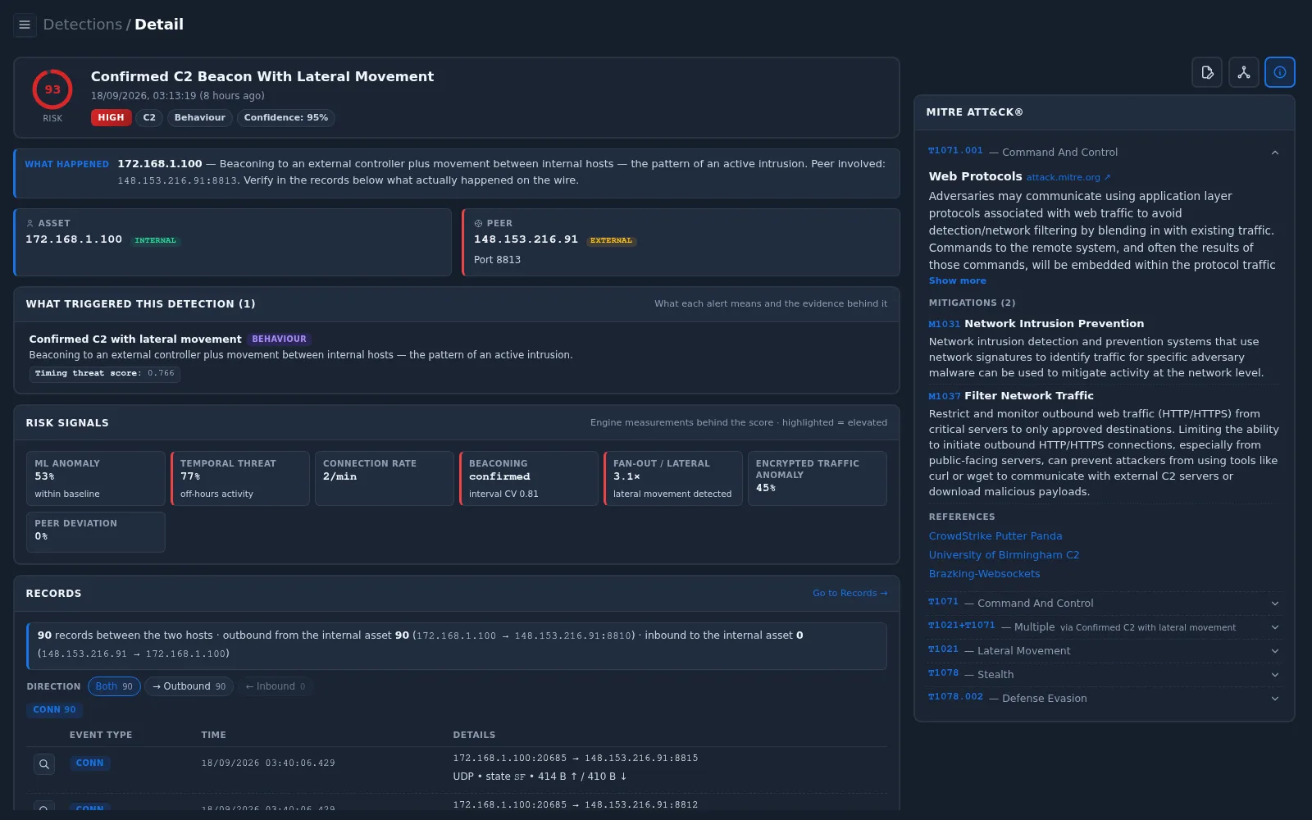Click magnifier icon on first CONN record
This screenshot has height=820, width=1312.
(44, 764)
